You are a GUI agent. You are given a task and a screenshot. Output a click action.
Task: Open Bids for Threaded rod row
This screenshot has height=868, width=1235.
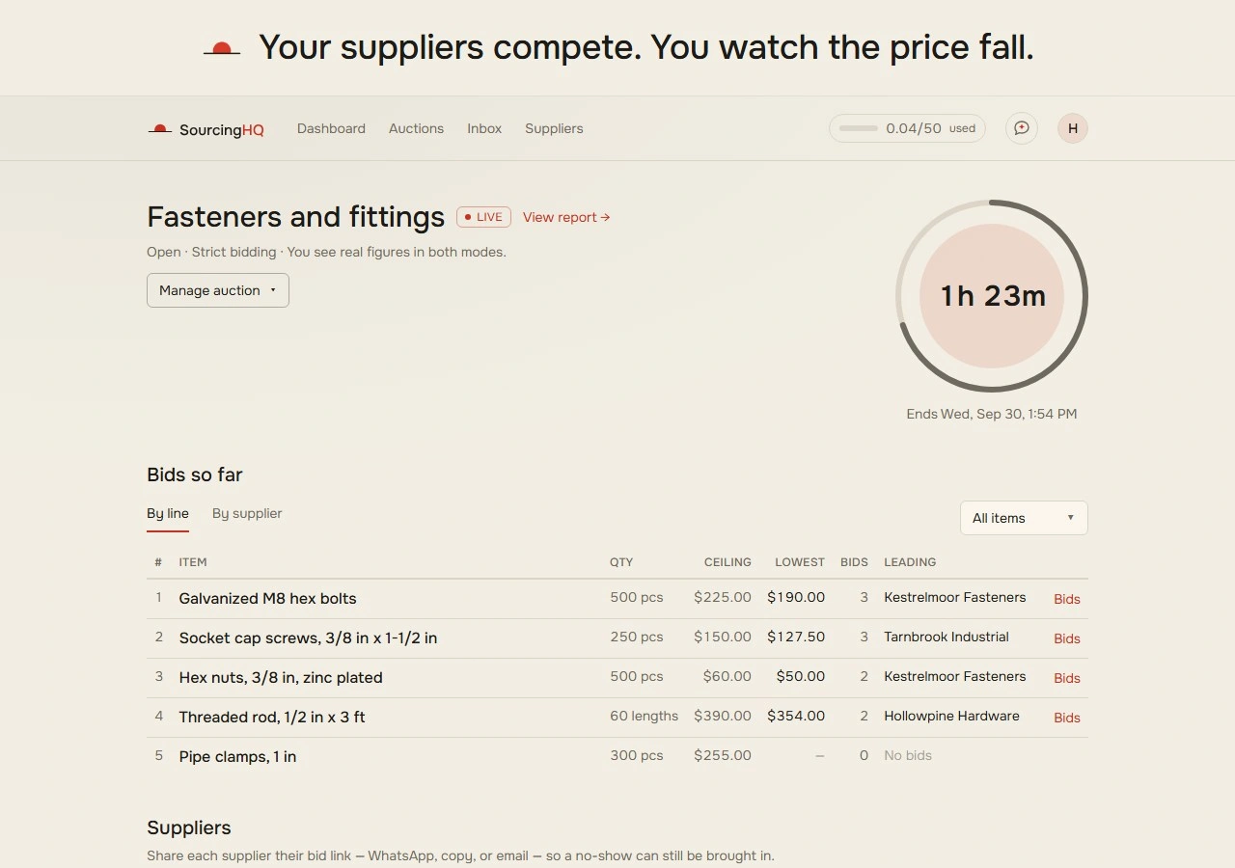(1067, 718)
